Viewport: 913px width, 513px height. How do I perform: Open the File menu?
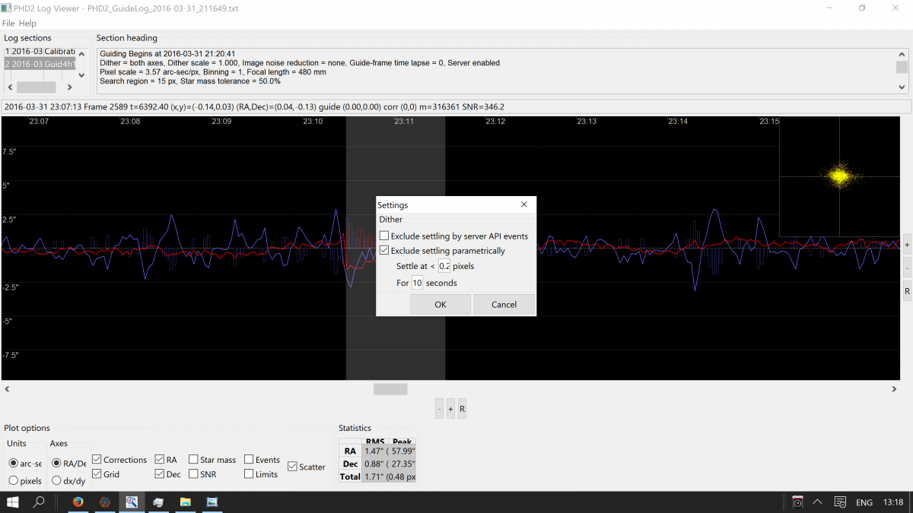8,24
